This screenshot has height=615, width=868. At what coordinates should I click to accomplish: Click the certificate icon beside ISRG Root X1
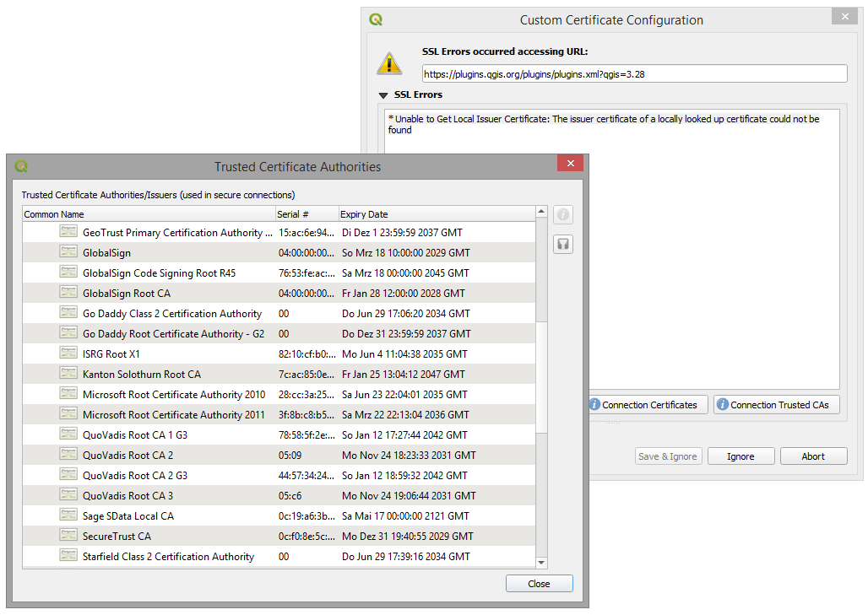pos(68,353)
